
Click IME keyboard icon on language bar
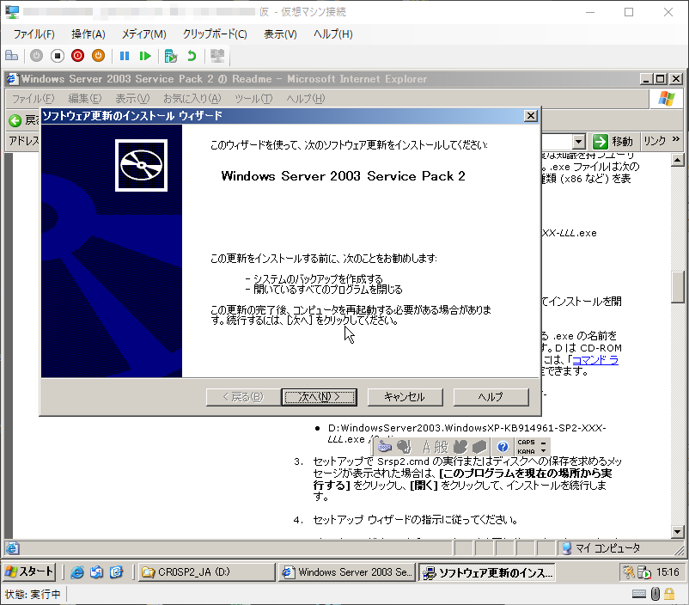point(385,447)
